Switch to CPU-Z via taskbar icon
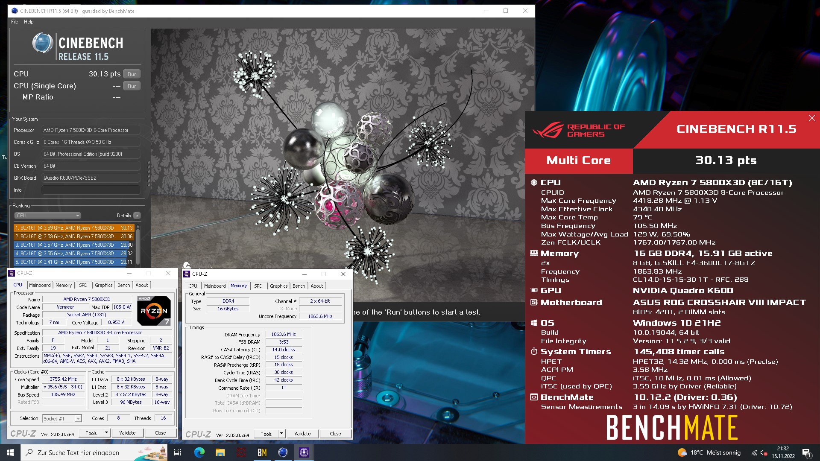The height and width of the screenshot is (461, 820). [x=304, y=452]
